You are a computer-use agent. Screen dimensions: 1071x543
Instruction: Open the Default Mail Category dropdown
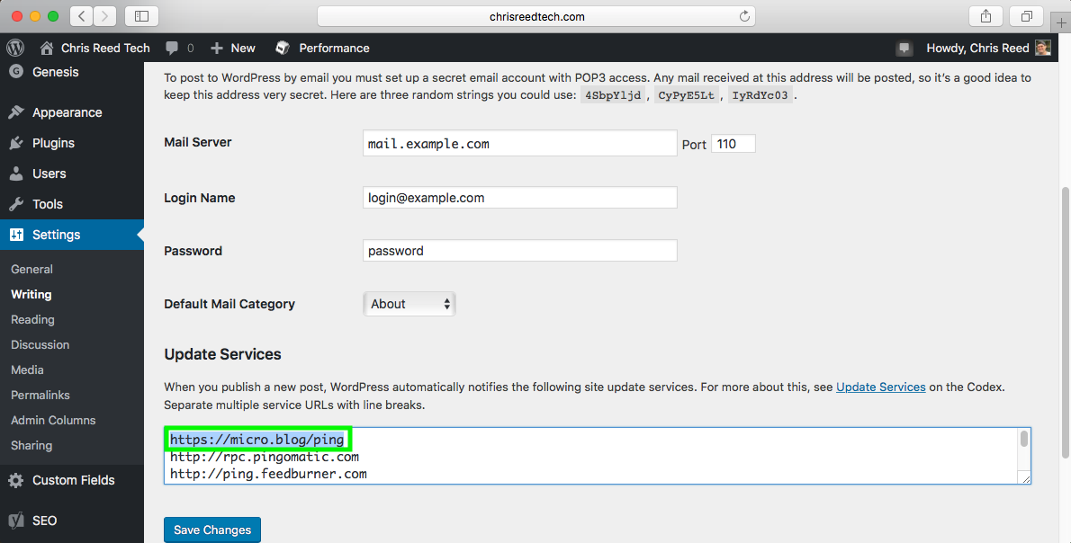pos(409,303)
